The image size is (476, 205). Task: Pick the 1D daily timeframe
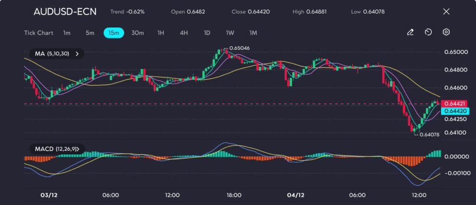(207, 33)
